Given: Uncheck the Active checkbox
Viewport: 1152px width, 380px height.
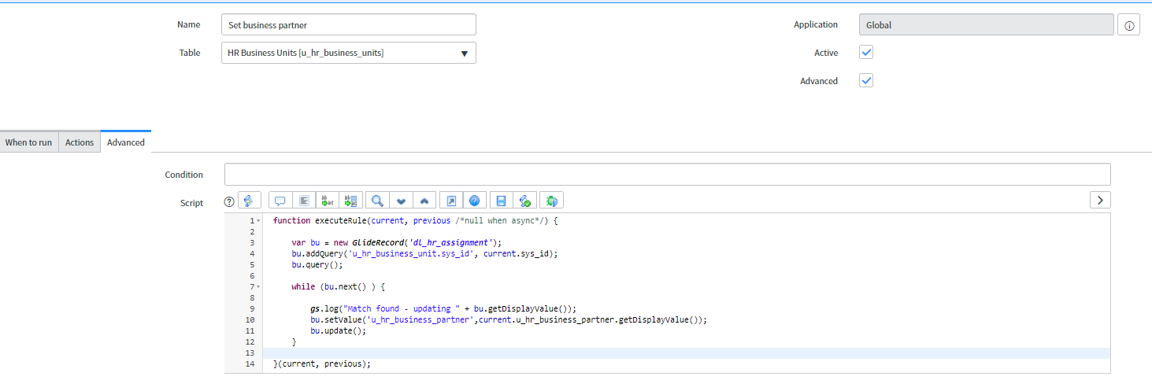Looking at the screenshot, I should coord(866,53).
